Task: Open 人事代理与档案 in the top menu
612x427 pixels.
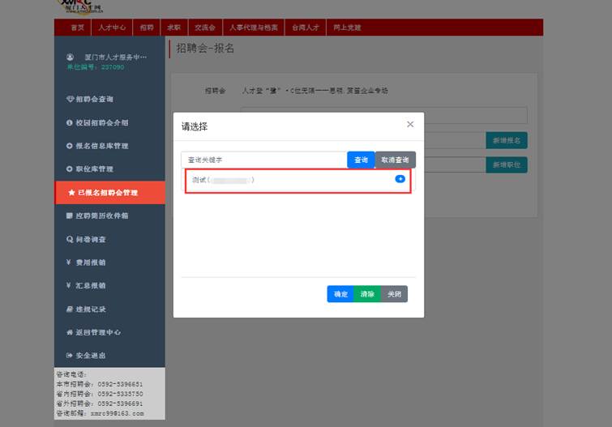Action: [253, 28]
